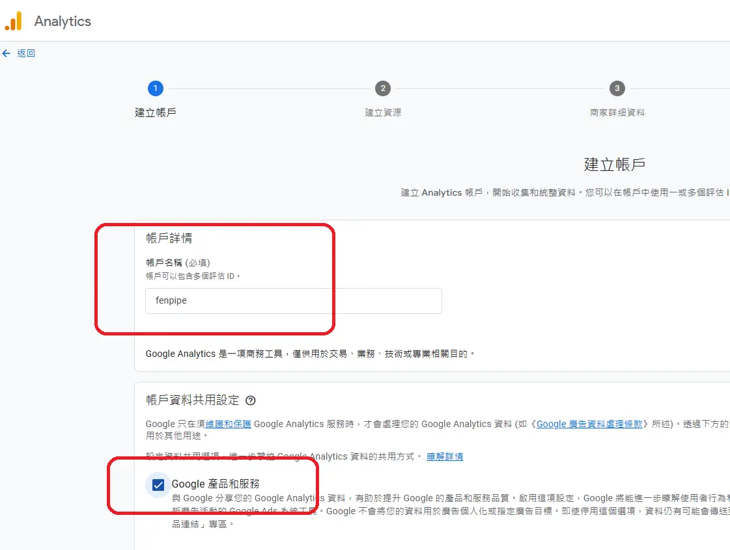The width and height of the screenshot is (730, 550).
Task: Open the 帳戶資料共用設定 help question mark
Action: click(251, 400)
